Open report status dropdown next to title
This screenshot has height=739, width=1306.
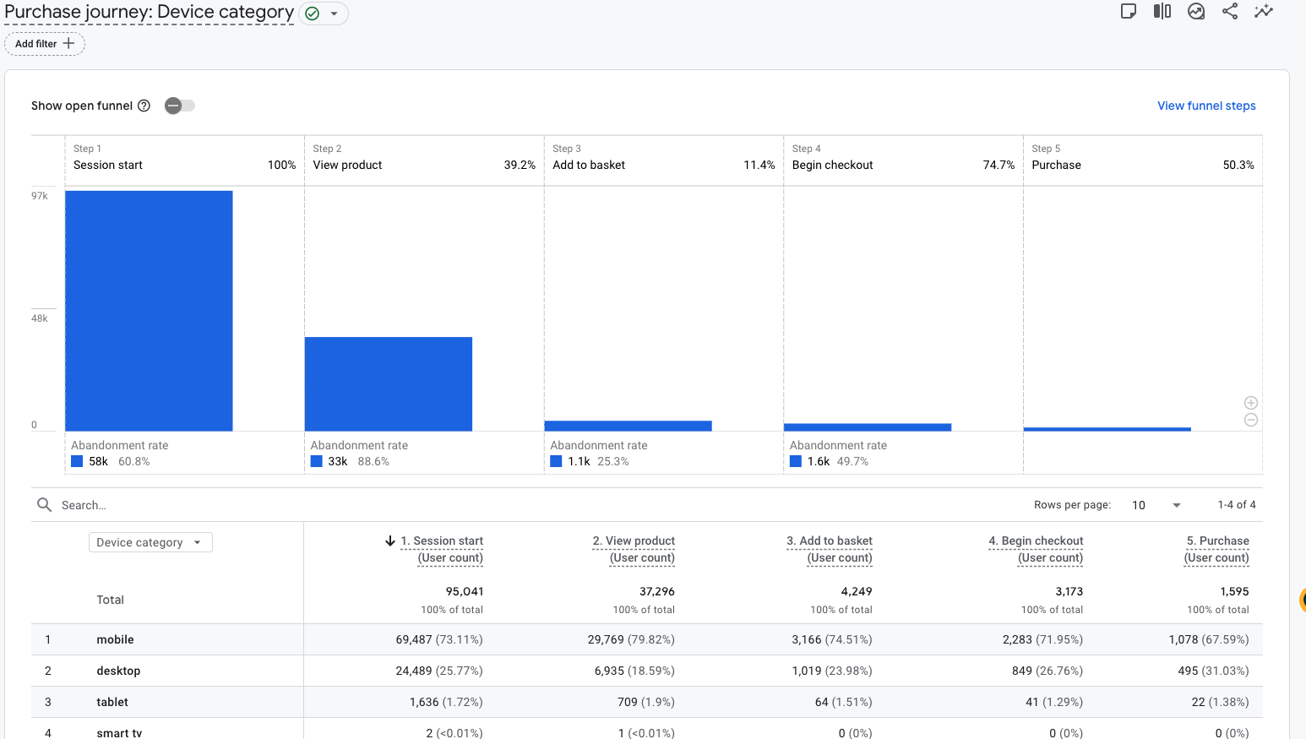324,14
